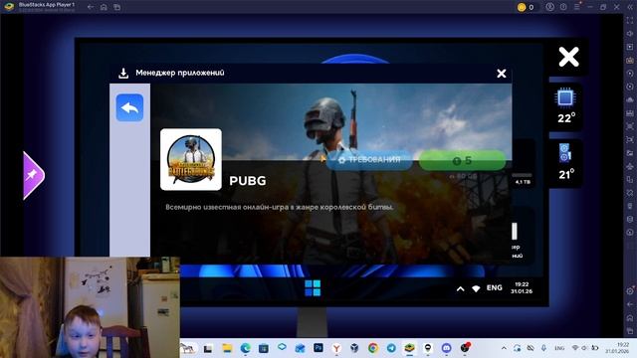Open Yandex Browser from Windows taskbar
This screenshot has width=637, height=358.
coord(336,348)
